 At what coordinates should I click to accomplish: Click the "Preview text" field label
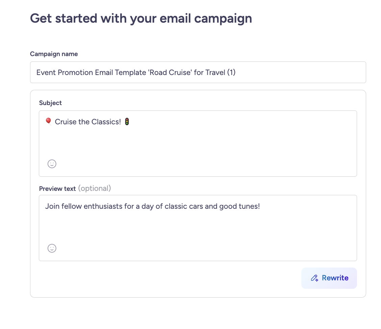coord(57,189)
